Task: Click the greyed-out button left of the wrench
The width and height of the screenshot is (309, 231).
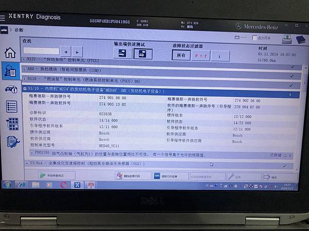Action: 207,177
